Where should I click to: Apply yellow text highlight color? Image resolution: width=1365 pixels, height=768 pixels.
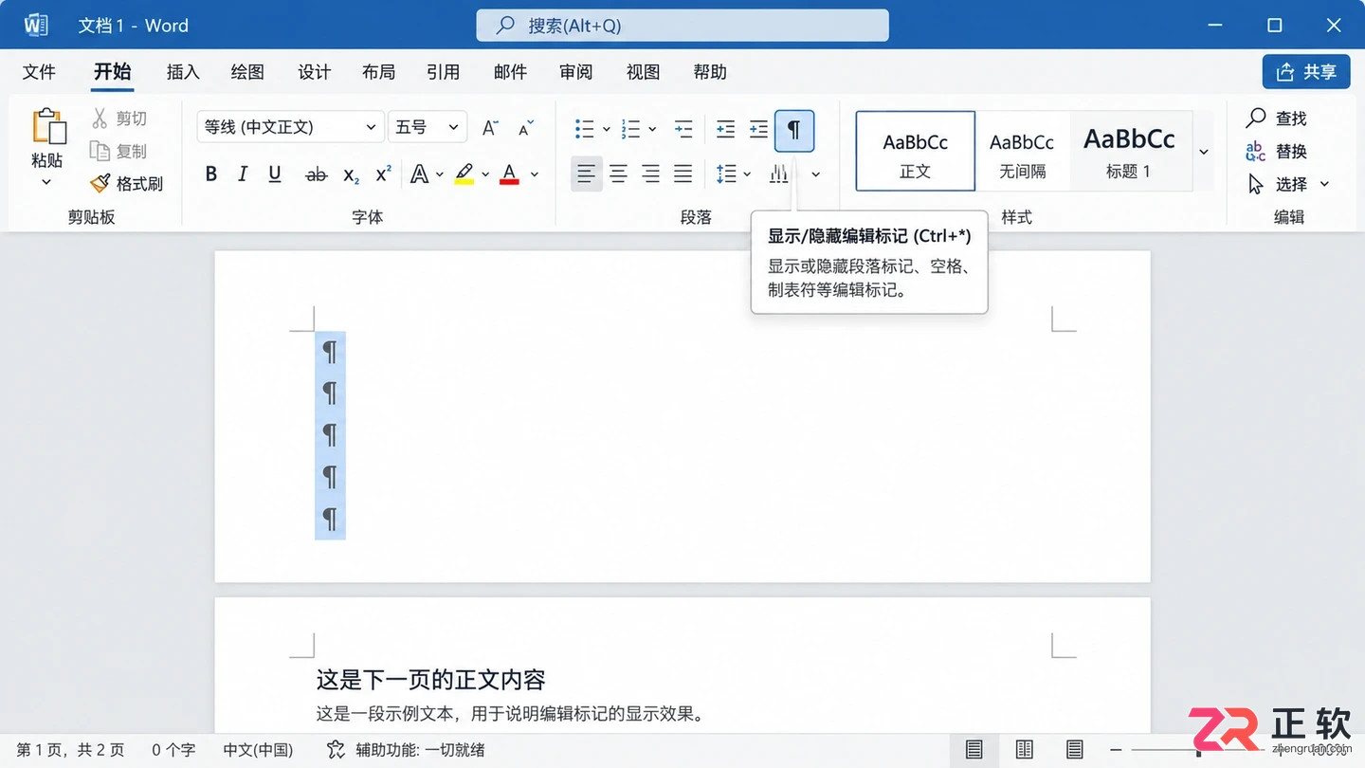(x=464, y=174)
